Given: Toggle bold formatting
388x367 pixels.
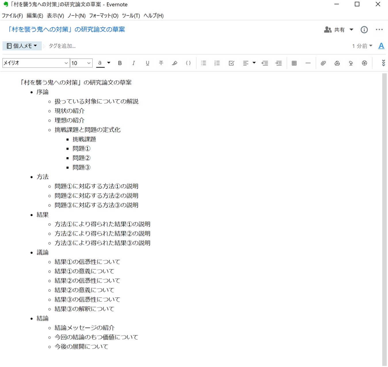Looking at the screenshot, I should [120, 63].
